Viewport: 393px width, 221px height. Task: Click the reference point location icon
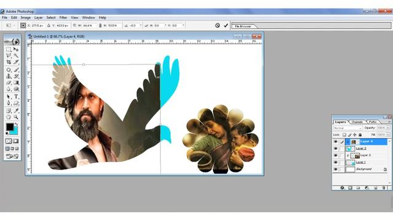[x=23, y=25]
